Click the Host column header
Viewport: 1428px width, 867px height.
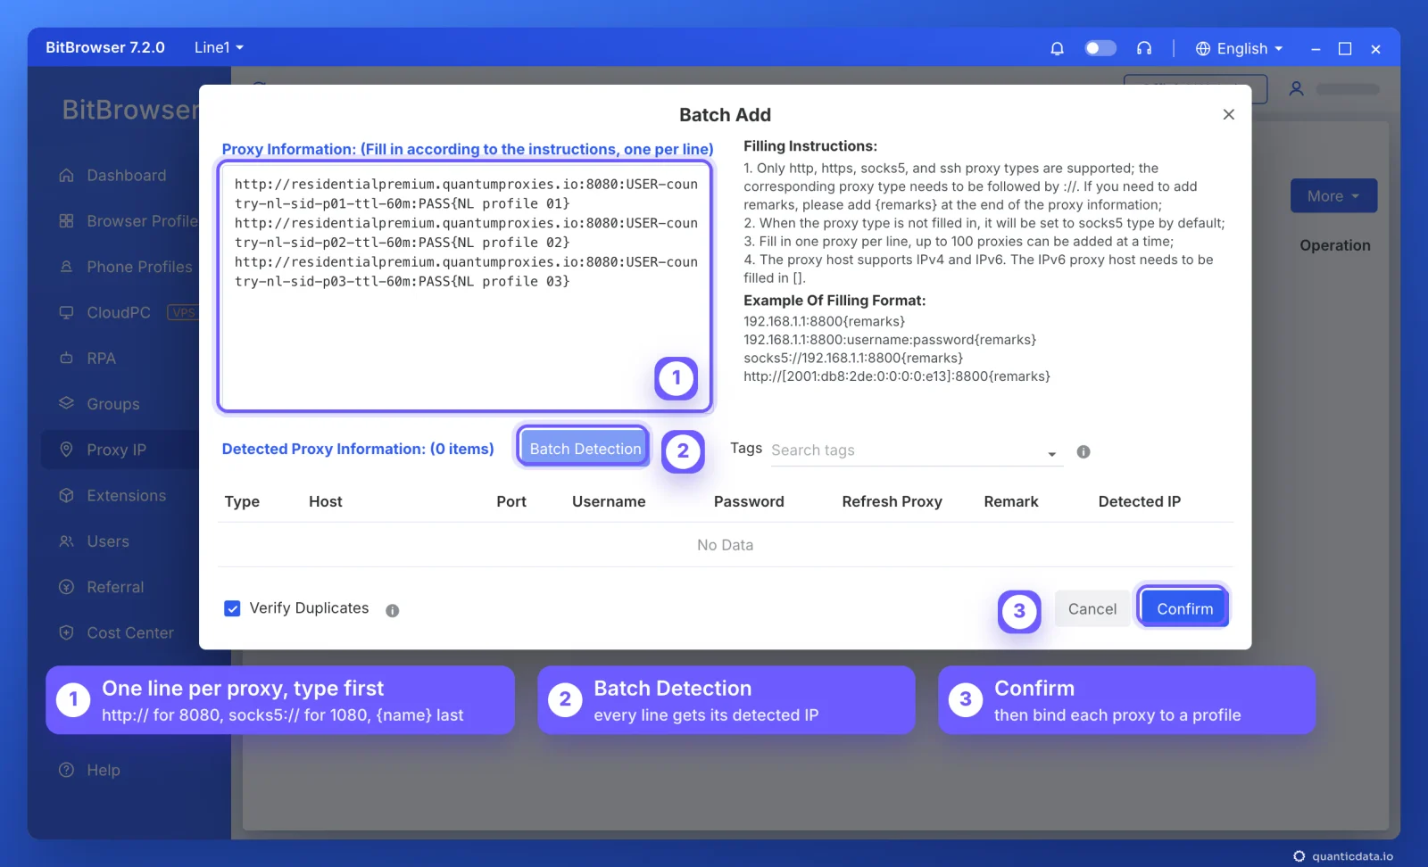[x=326, y=501]
